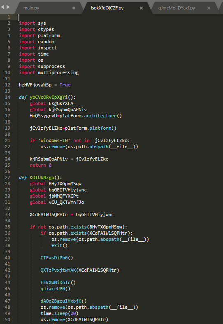This screenshot has width=223, height=324.
Task: Click 'platform' in the import on line 4
Action: coord(49,35)
